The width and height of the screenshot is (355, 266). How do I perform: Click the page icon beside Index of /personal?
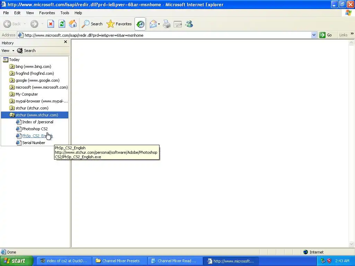pos(19,122)
